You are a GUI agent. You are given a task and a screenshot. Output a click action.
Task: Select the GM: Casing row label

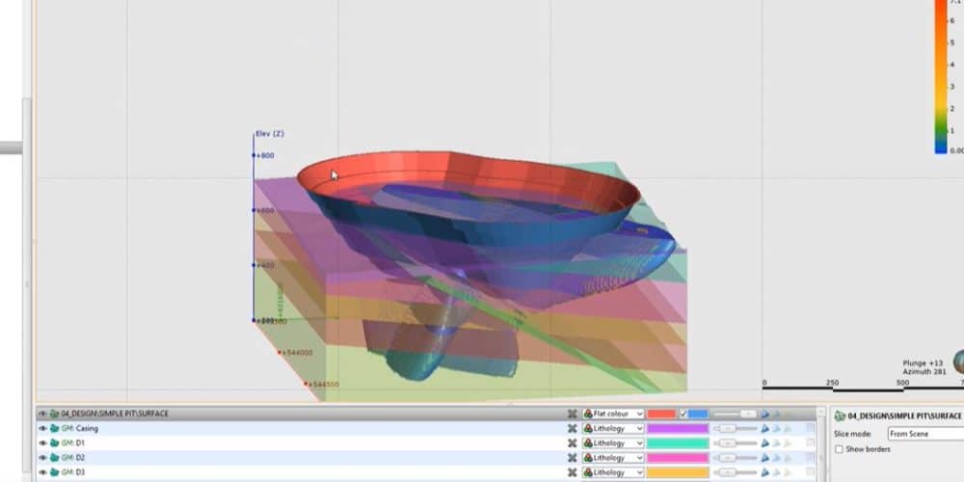79,429
